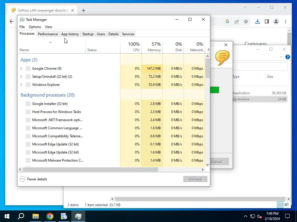
Task: Sort processes by Memory column
Action: [x=152, y=47]
